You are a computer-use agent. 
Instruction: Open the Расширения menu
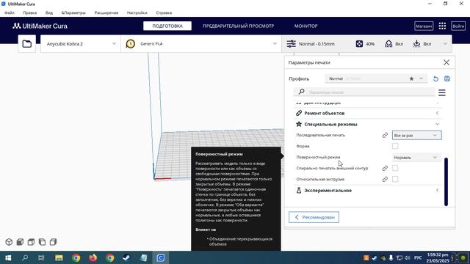tap(106, 12)
